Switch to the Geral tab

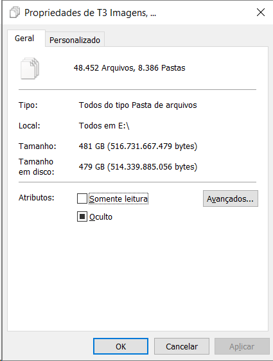(24, 38)
